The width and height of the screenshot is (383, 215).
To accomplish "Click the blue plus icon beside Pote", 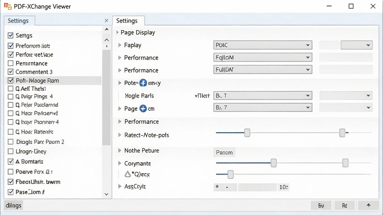I will click(x=143, y=83).
